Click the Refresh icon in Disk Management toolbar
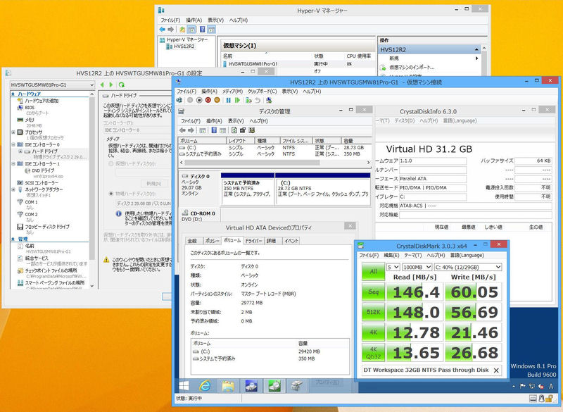This screenshot has height=412, width=563. point(234,130)
